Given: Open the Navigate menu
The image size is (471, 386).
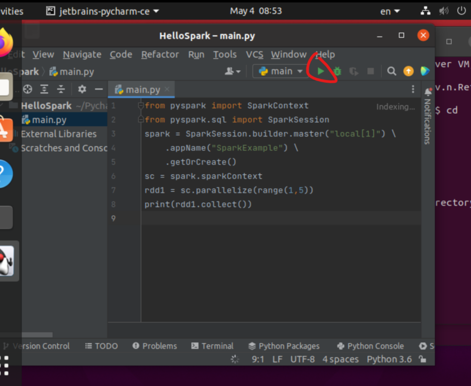Looking at the screenshot, I should pos(82,54).
